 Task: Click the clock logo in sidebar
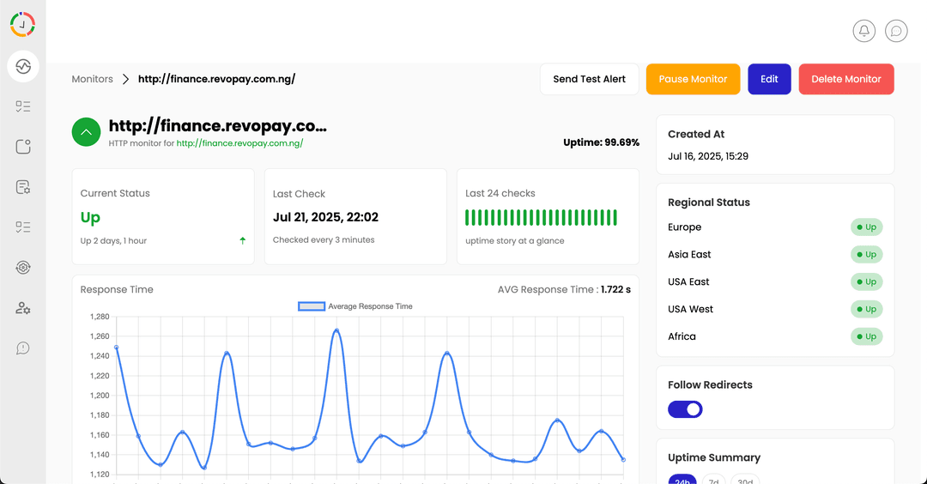pos(22,24)
